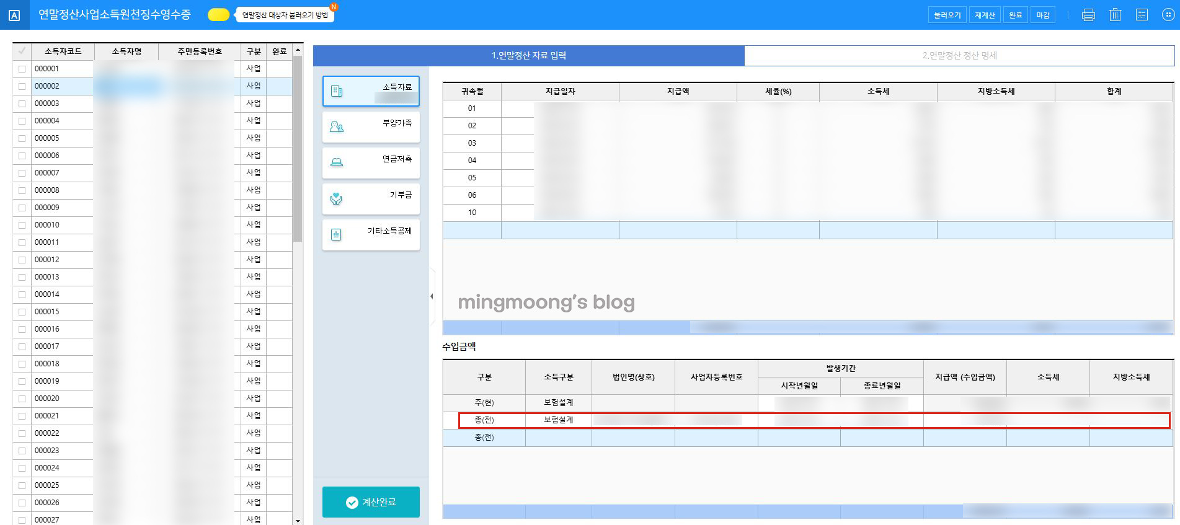Screen dimensions: 1180x525
Task: Open the 연금저축 section
Action: click(371, 163)
